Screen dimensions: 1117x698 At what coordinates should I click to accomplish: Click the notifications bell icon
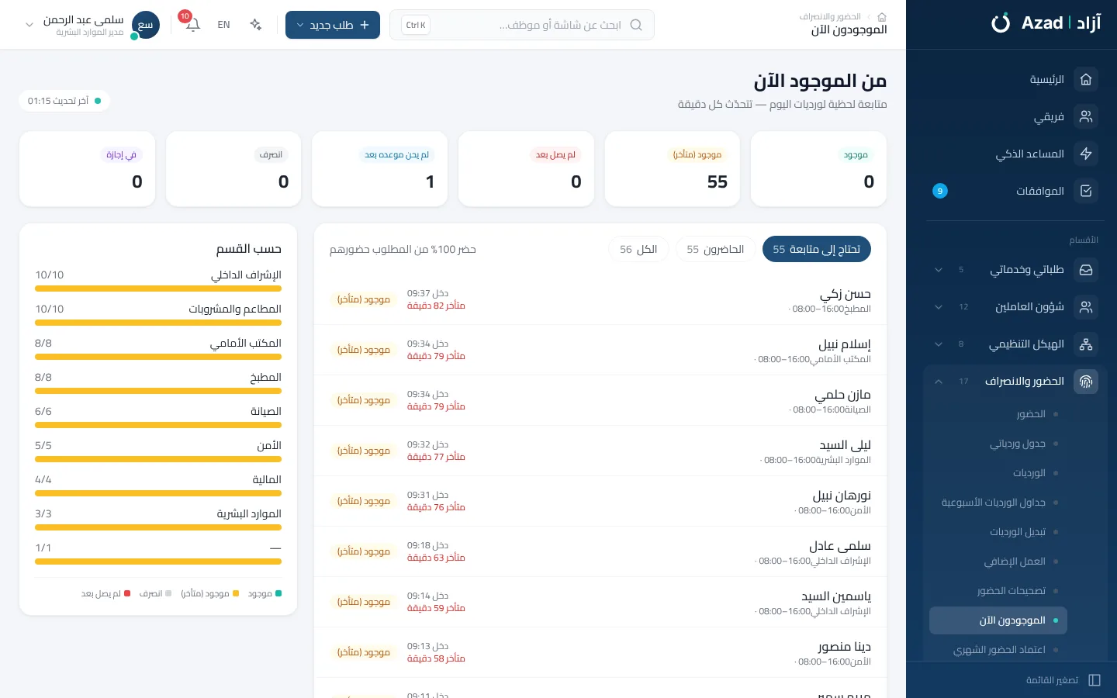point(193,25)
